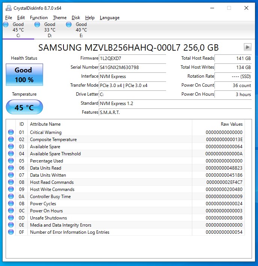Viewport: 258px width, 266px height.
Task: Click the status icon for Power On Hours row
Action: point(11,210)
